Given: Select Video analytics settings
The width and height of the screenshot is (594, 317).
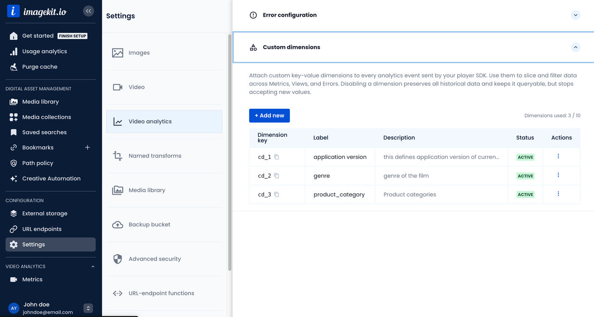Looking at the screenshot, I should pos(164,121).
